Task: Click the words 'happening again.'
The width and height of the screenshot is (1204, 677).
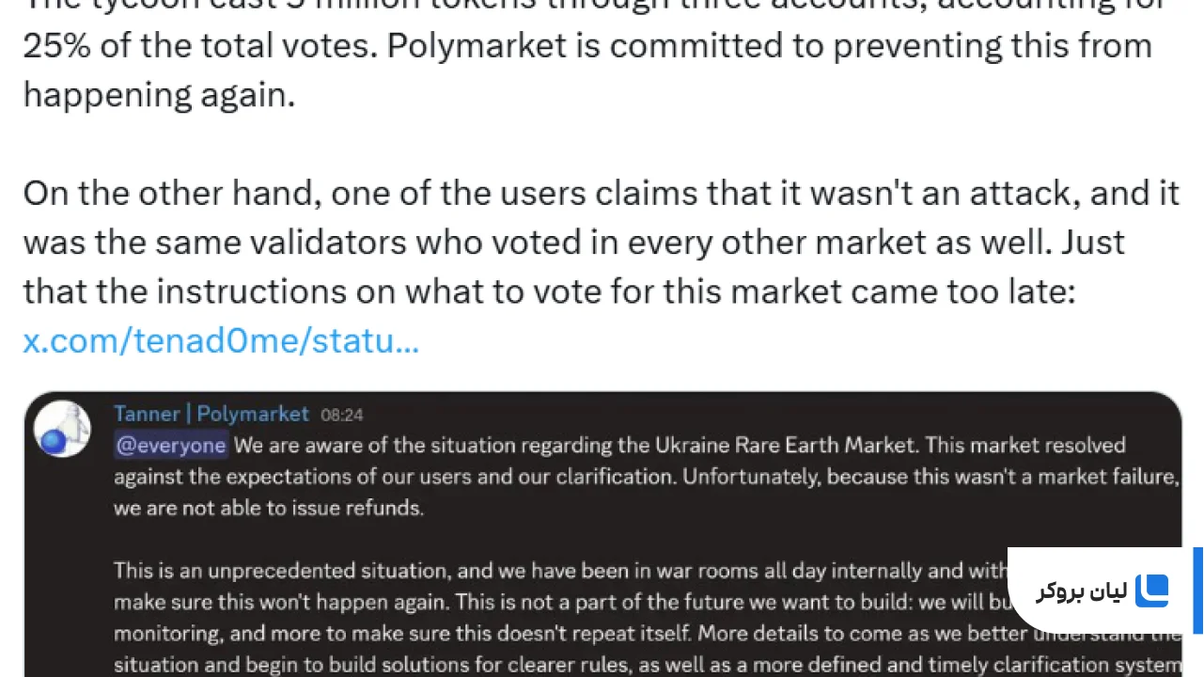Action: [x=159, y=94]
